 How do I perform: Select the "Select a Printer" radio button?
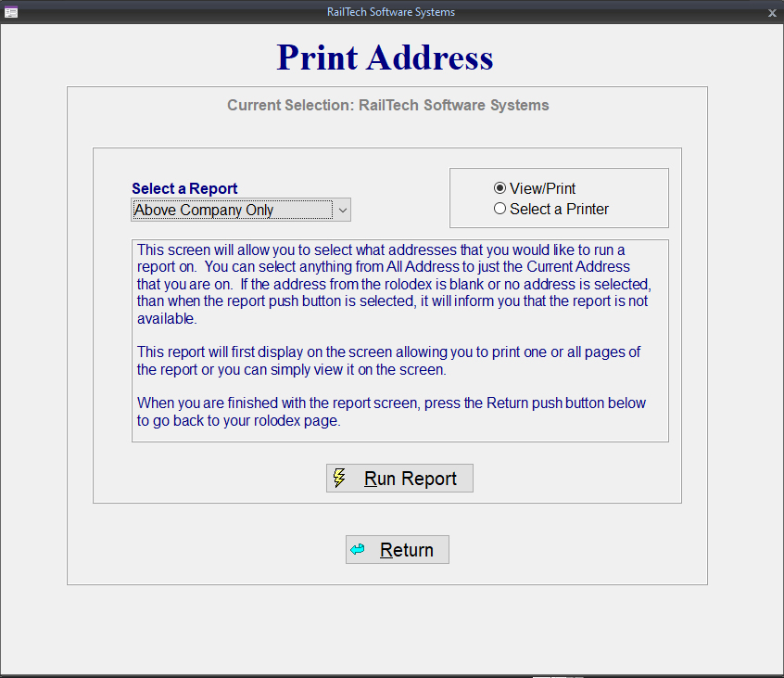499,208
